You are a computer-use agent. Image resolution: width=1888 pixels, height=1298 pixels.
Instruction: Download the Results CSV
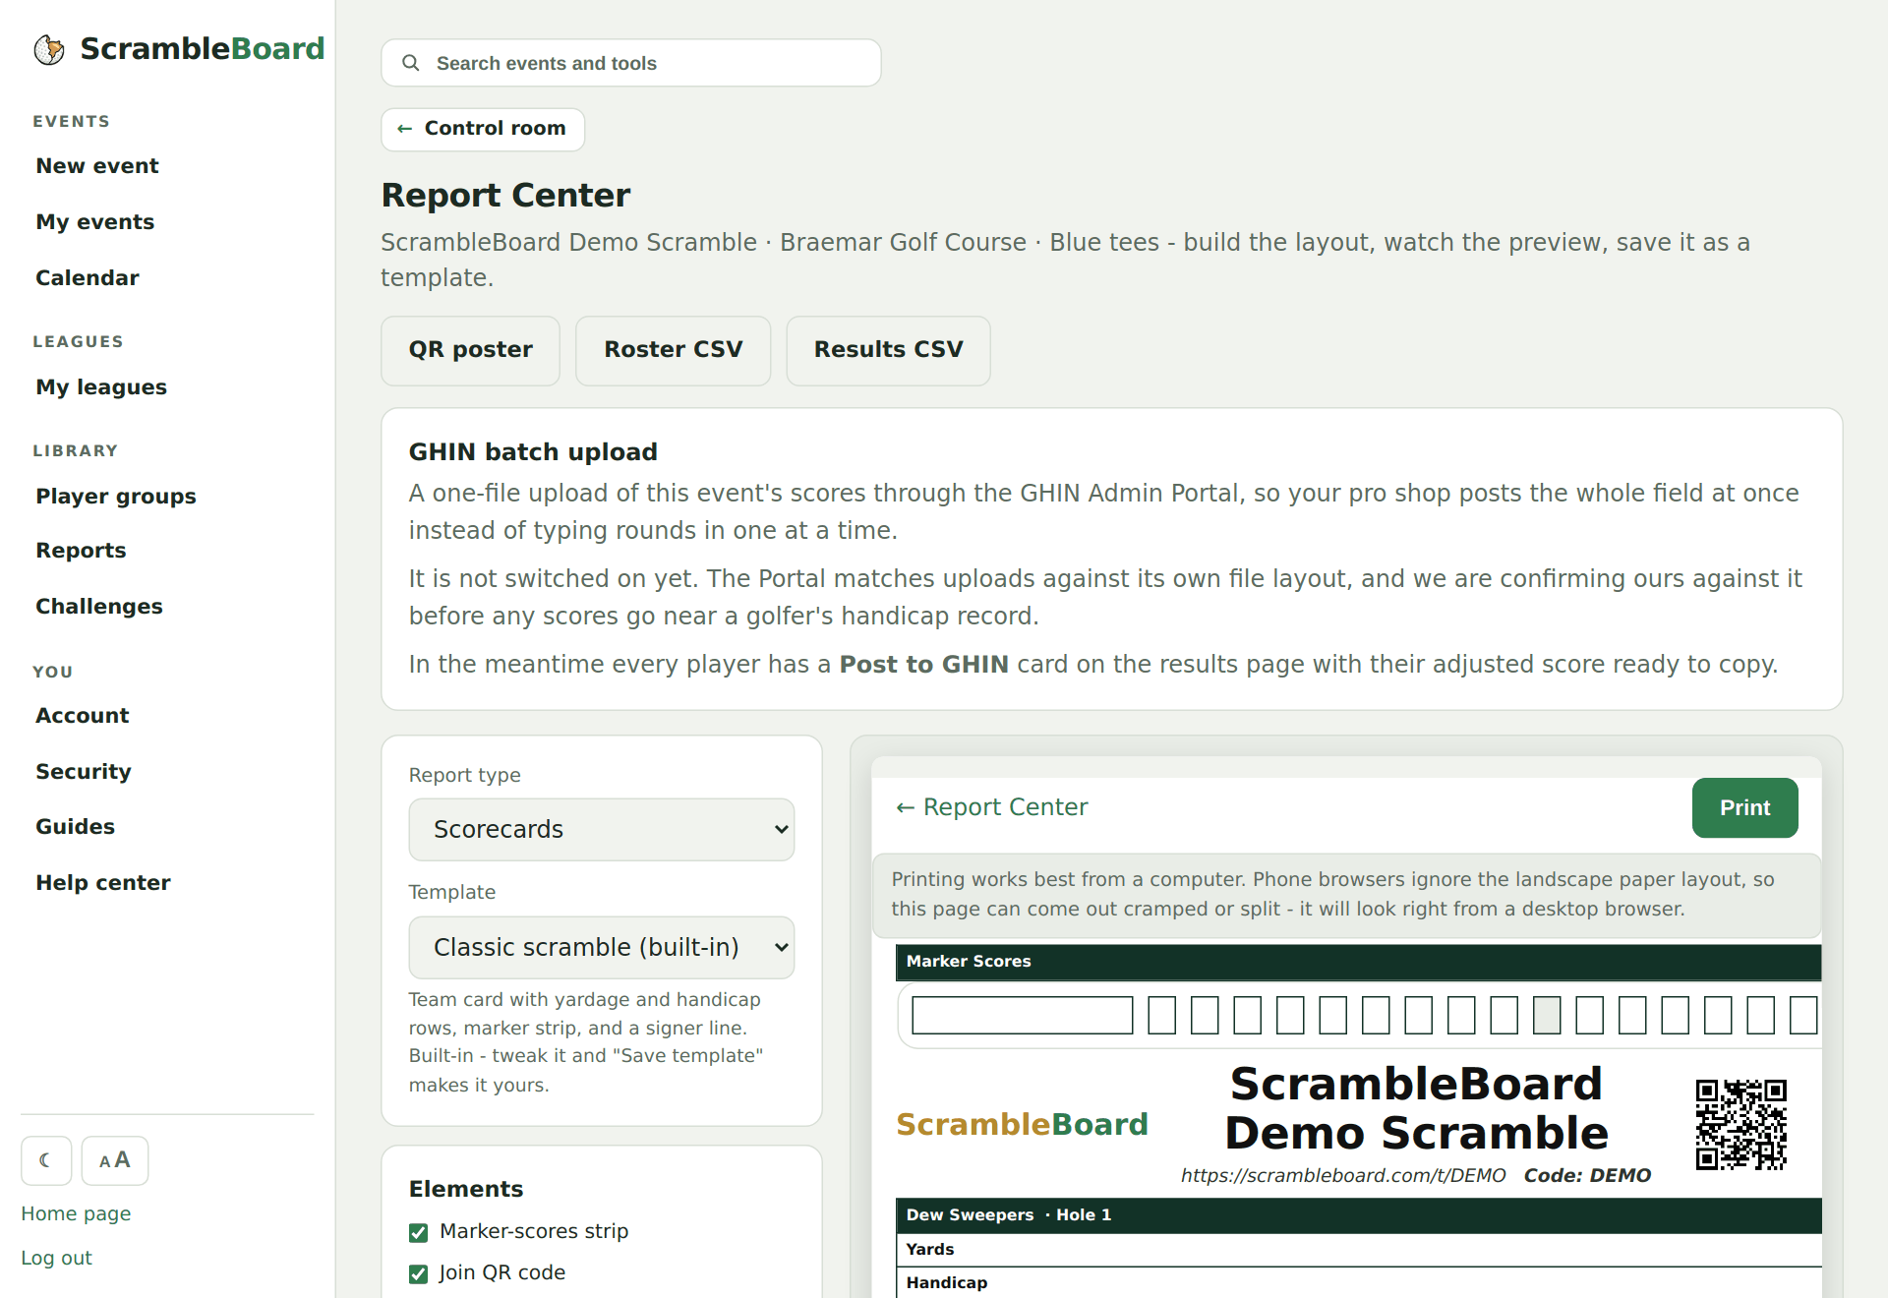pyautogui.click(x=889, y=350)
